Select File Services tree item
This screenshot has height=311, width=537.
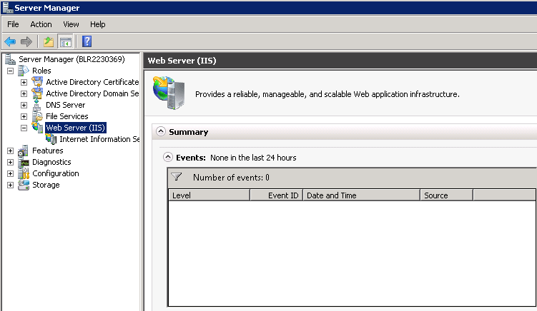tap(66, 116)
